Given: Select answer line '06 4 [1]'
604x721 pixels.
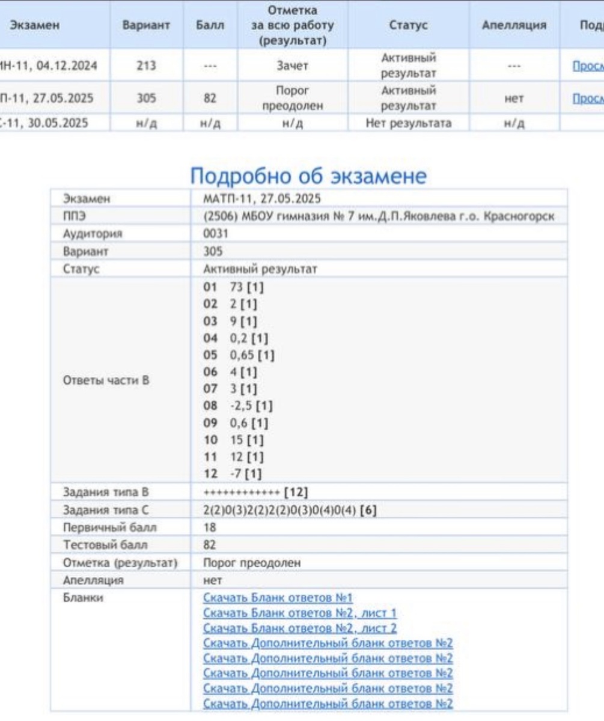Looking at the screenshot, I should 231,373.
